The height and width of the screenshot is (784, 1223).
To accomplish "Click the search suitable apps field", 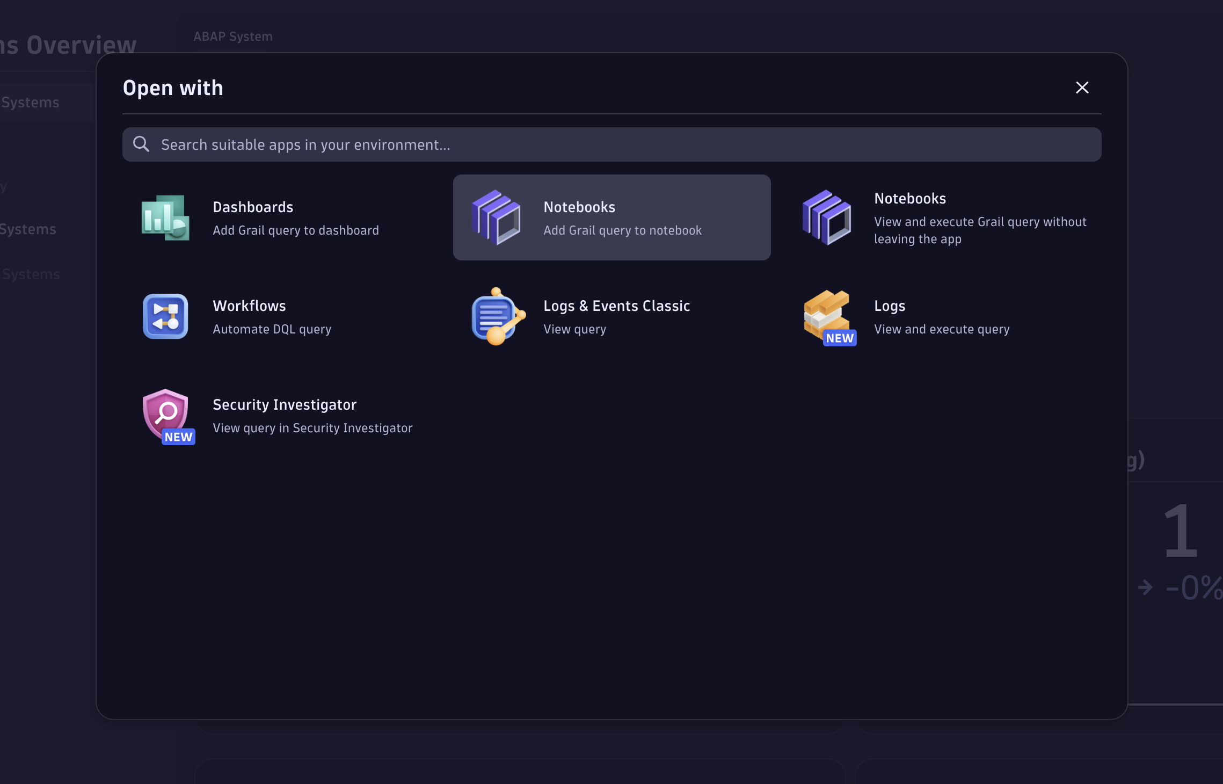I will [612, 144].
